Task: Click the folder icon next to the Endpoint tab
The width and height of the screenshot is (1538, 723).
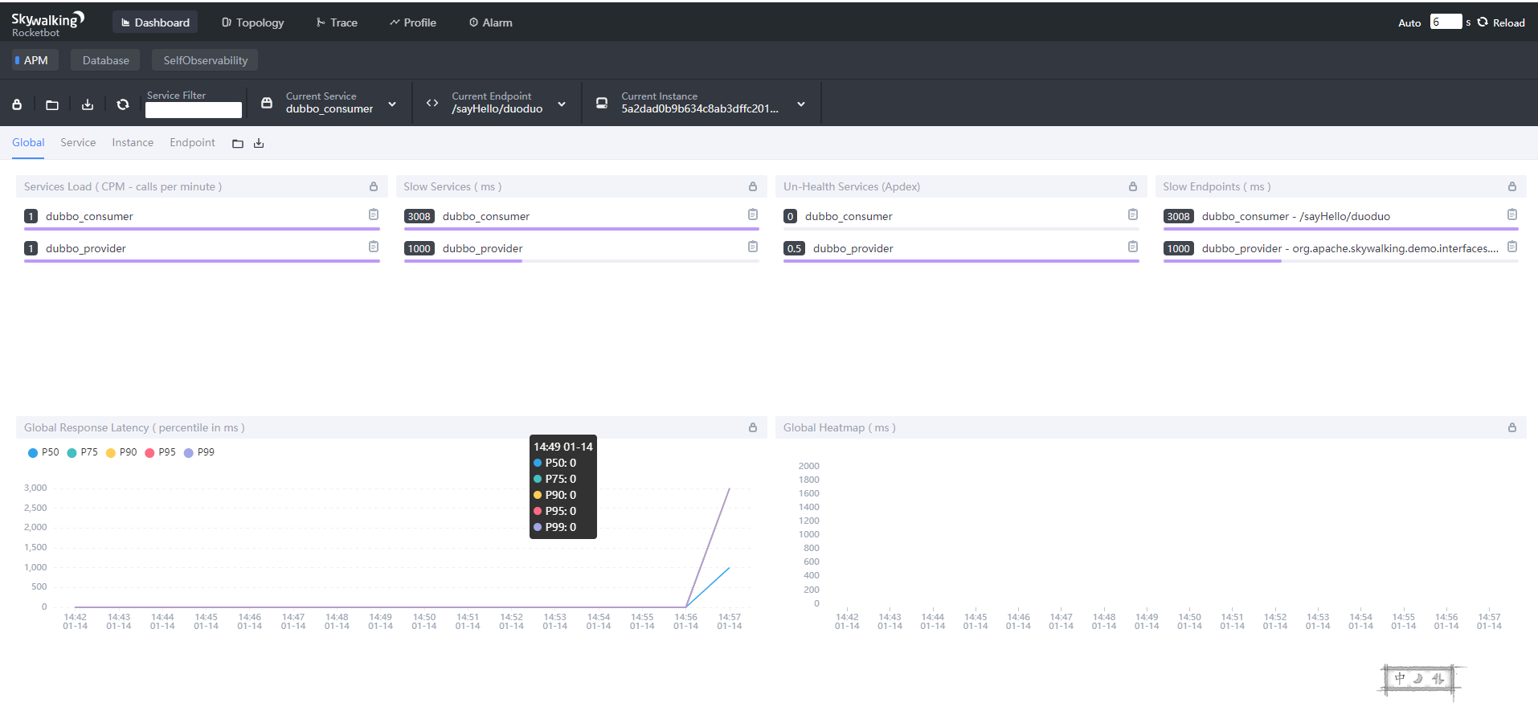Action: tap(237, 143)
